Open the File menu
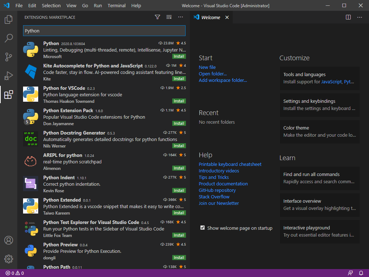Image resolution: width=369 pixels, height=277 pixels. pyautogui.click(x=19, y=5)
